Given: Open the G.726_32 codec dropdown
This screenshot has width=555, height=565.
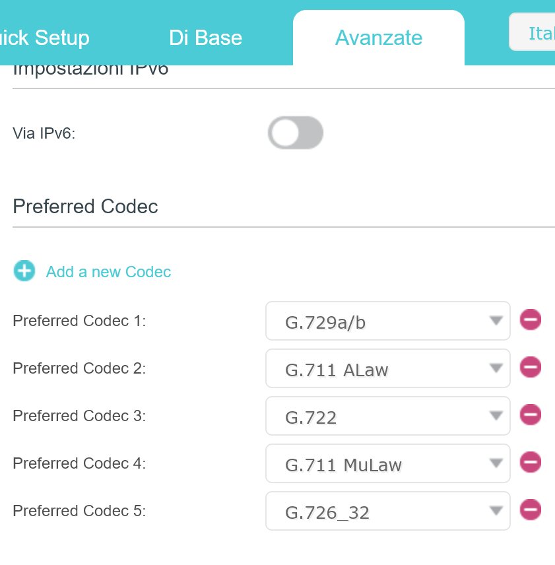Looking at the screenshot, I should (x=388, y=511).
